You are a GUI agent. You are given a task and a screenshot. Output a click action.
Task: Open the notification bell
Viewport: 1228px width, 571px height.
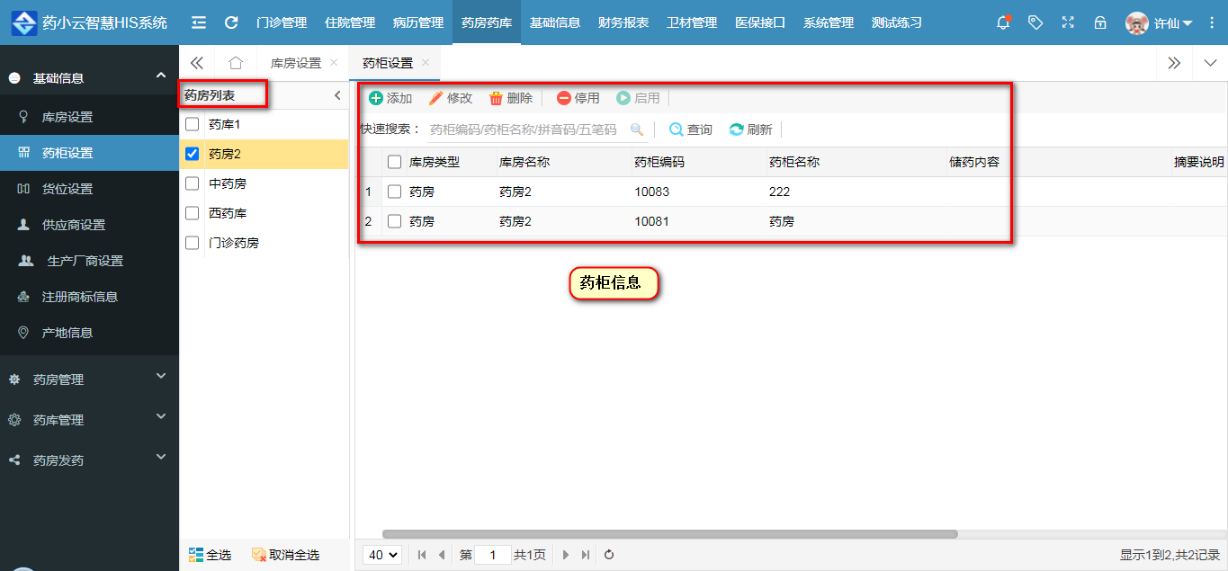click(x=1003, y=22)
